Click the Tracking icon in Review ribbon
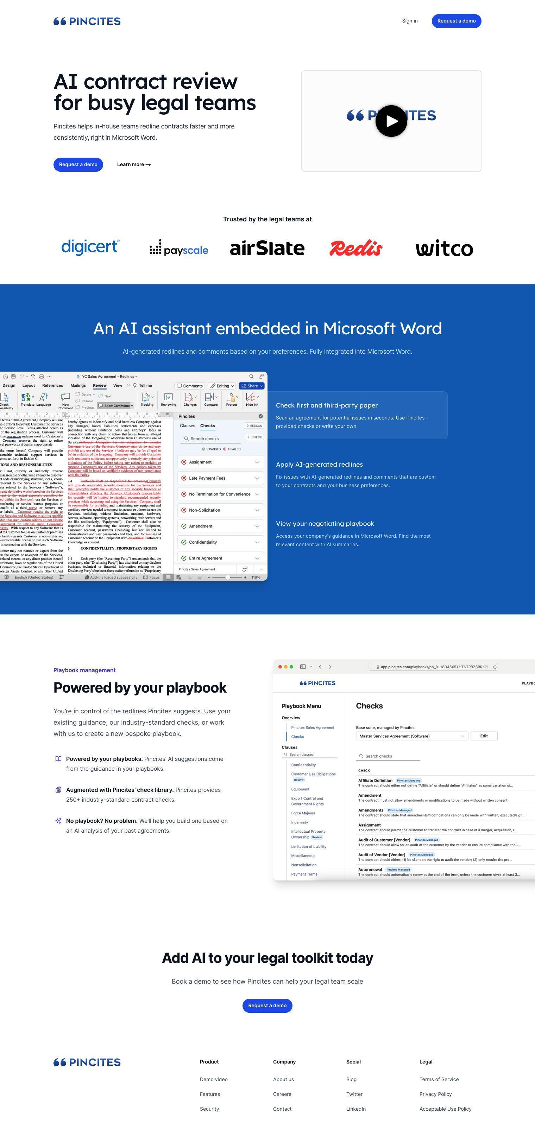This screenshot has height=1136, width=535. click(146, 397)
